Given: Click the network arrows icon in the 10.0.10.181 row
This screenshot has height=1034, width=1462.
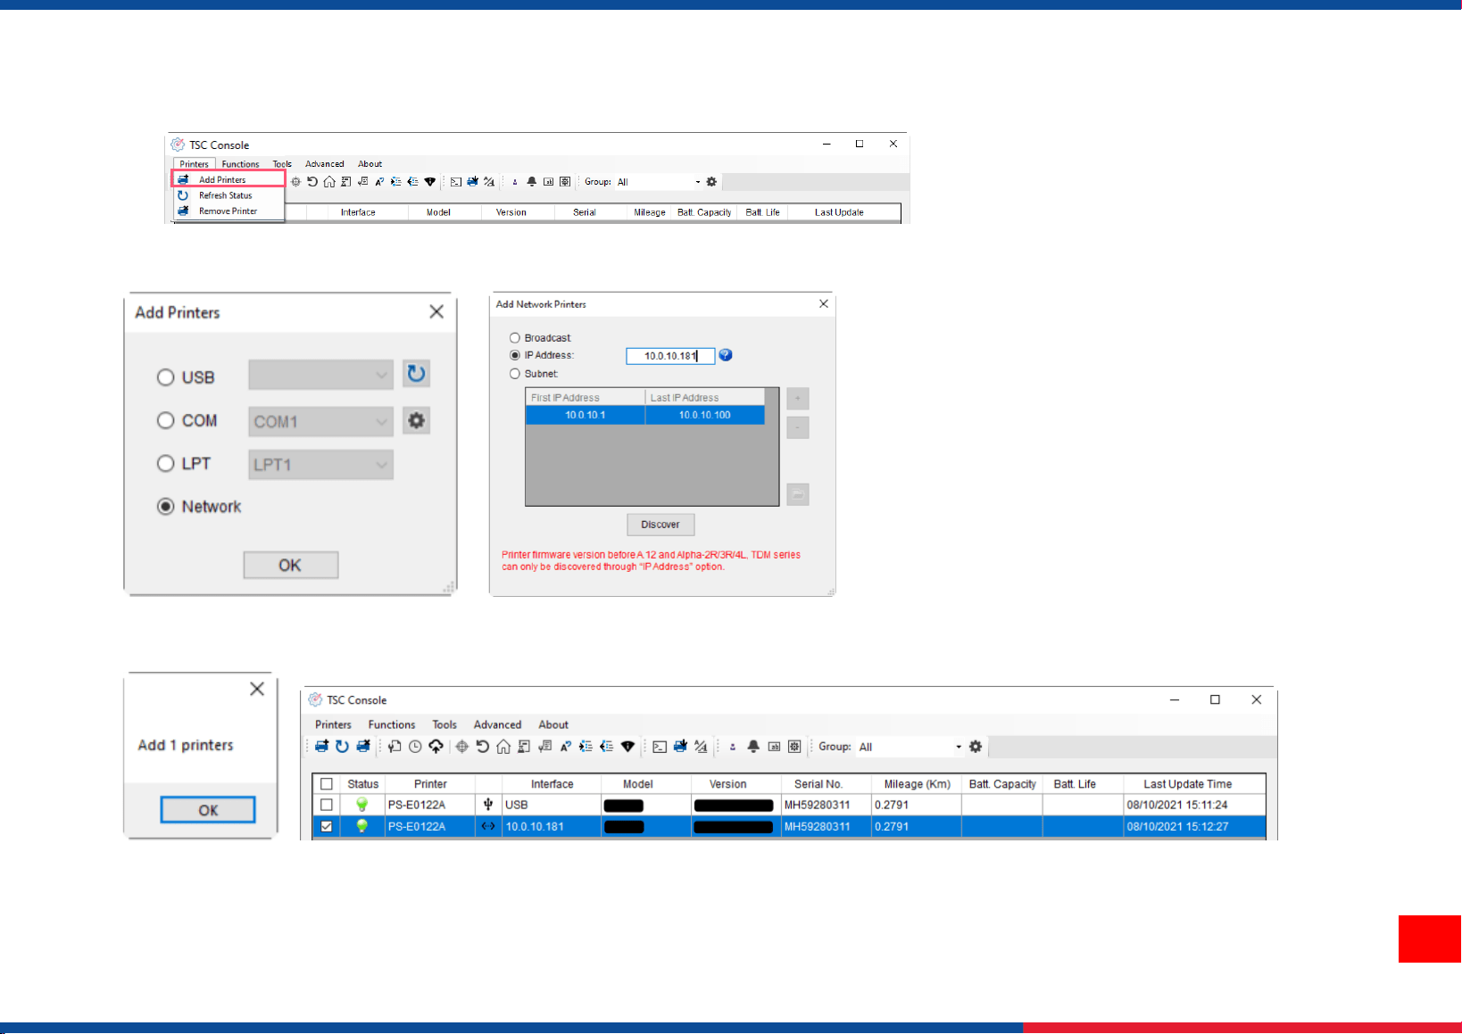Looking at the screenshot, I should pyautogui.click(x=488, y=826).
